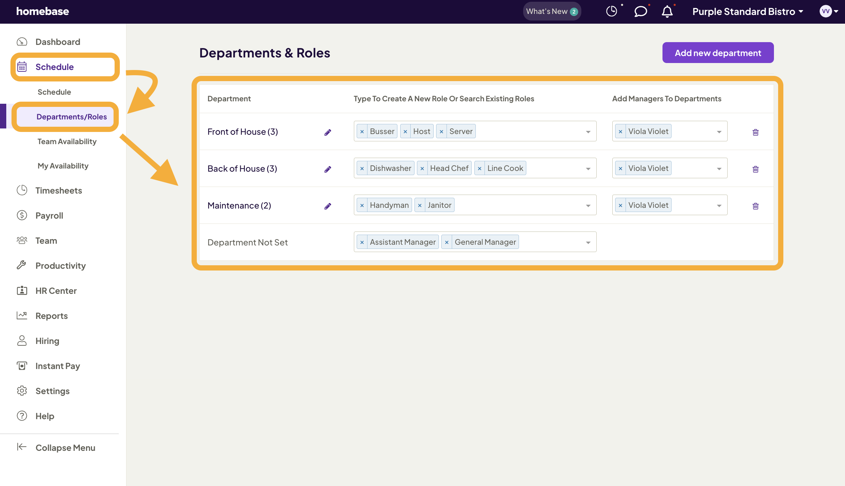Expand the roles dropdown for Front of House
845x486 pixels.
588,132
